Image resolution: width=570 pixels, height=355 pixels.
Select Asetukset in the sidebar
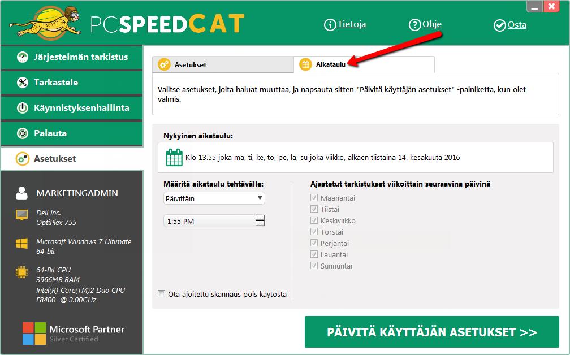72,159
